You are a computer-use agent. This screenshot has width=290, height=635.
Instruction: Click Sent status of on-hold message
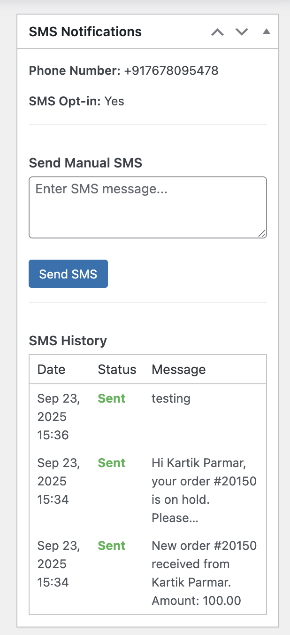[112, 463]
